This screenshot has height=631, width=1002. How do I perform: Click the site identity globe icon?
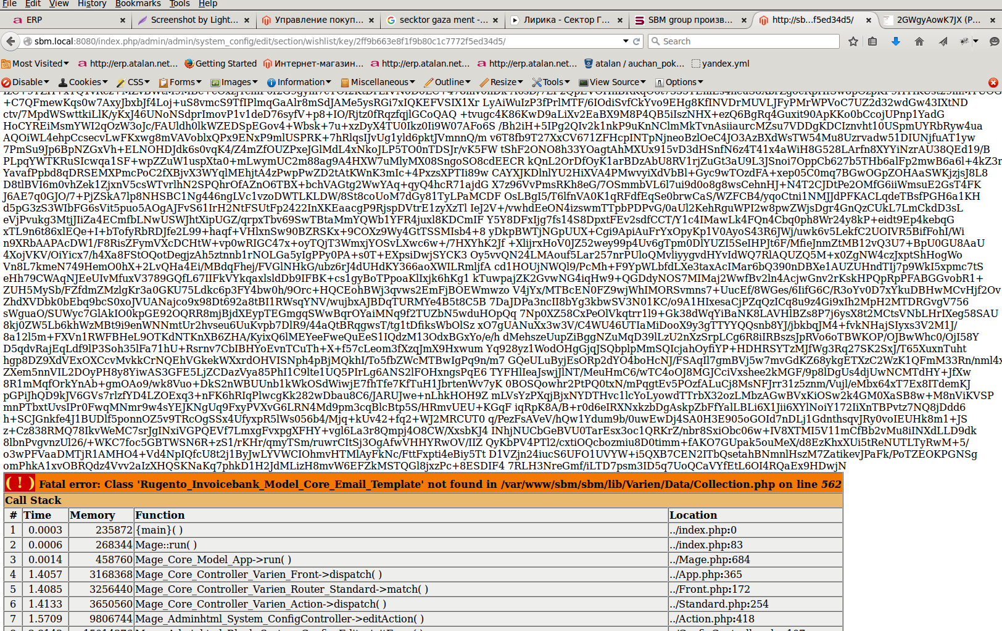pyautogui.click(x=28, y=41)
